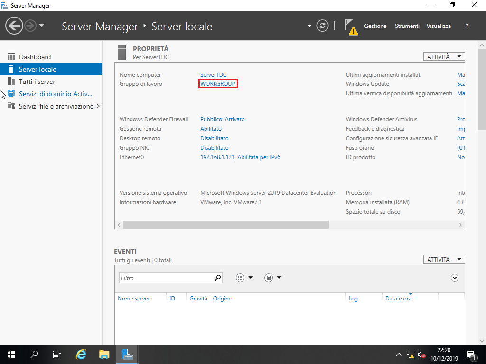Sort events by Log column
The image size is (486, 364).
click(353, 299)
